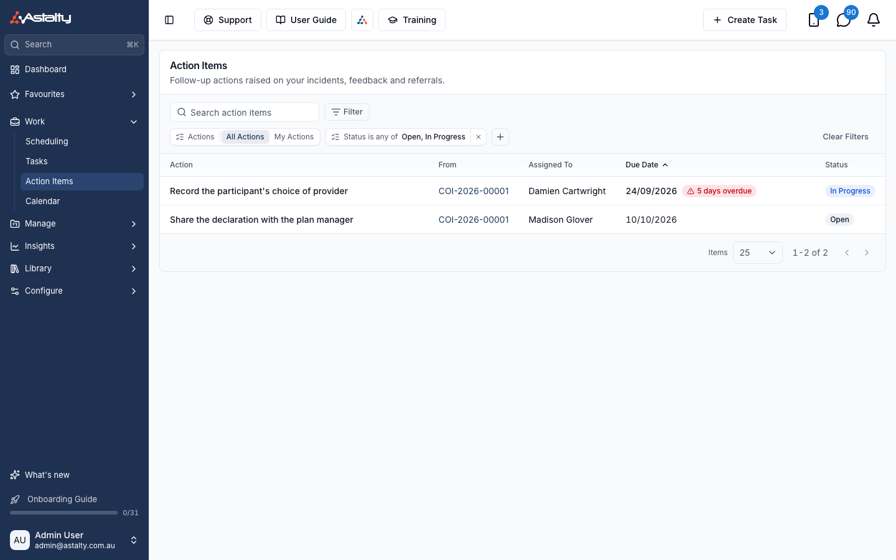Go to the next page arrow
Screen dimensions: 896x560
pos(867,253)
